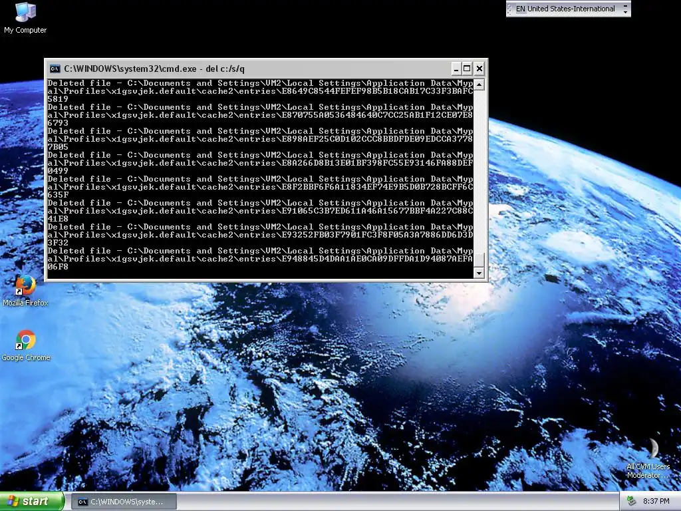Click the 8:37 PM clock
Image resolution: width=681 pixels, height=511 pixels.
coord(656,501)
